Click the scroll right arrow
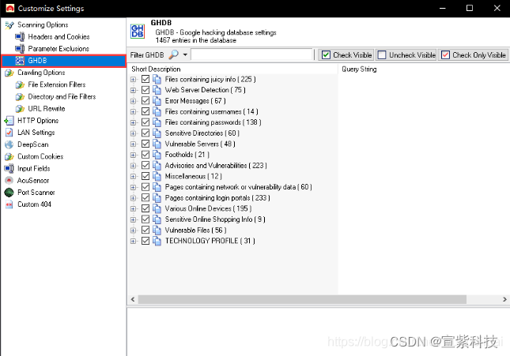 click(x=504, y=299)
